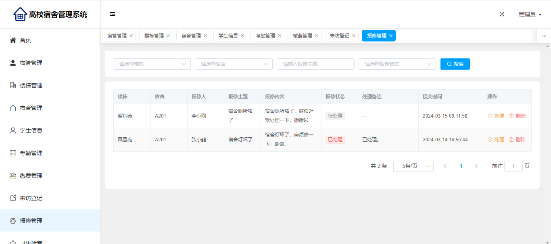Switch to the 学生信息 tab

[228, 36]
